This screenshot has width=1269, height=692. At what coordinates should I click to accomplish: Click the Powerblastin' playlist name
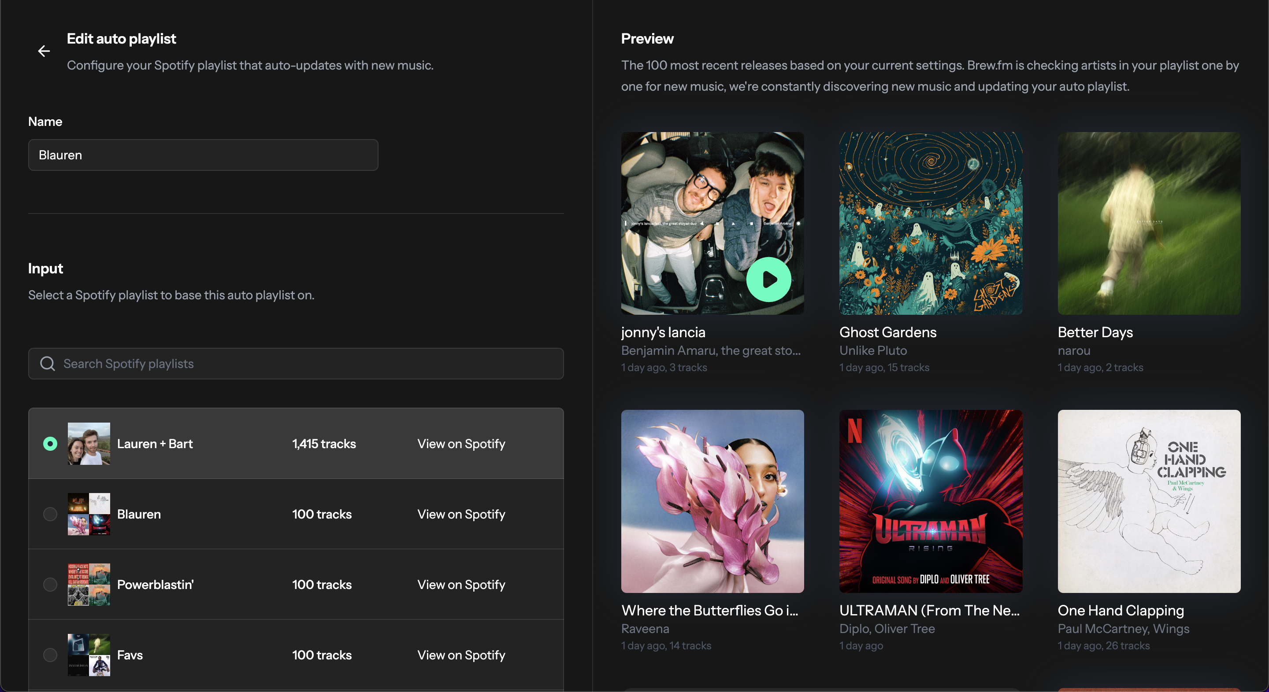pyautogui.click(x=155, y=585)
